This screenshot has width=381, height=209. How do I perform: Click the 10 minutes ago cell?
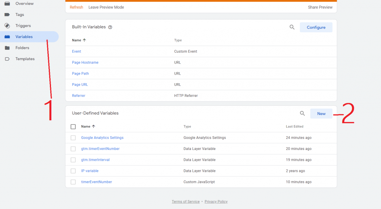click(x=299, y=182)
